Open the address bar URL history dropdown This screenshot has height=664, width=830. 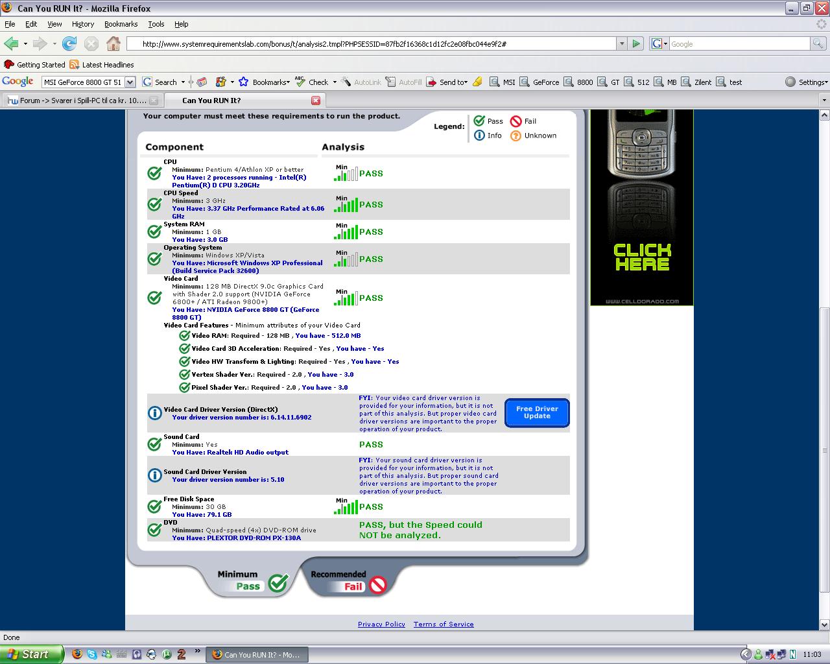coord(622,43)
